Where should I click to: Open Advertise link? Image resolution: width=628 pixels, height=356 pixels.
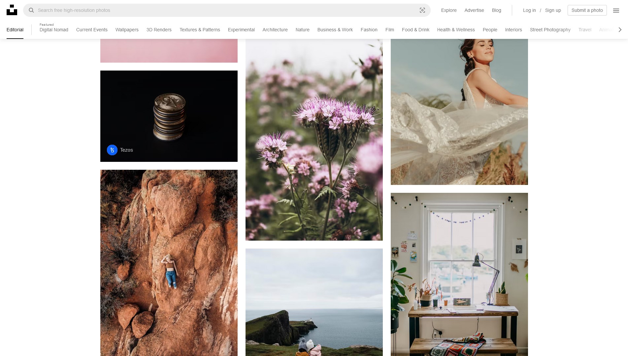coord(474,10)
